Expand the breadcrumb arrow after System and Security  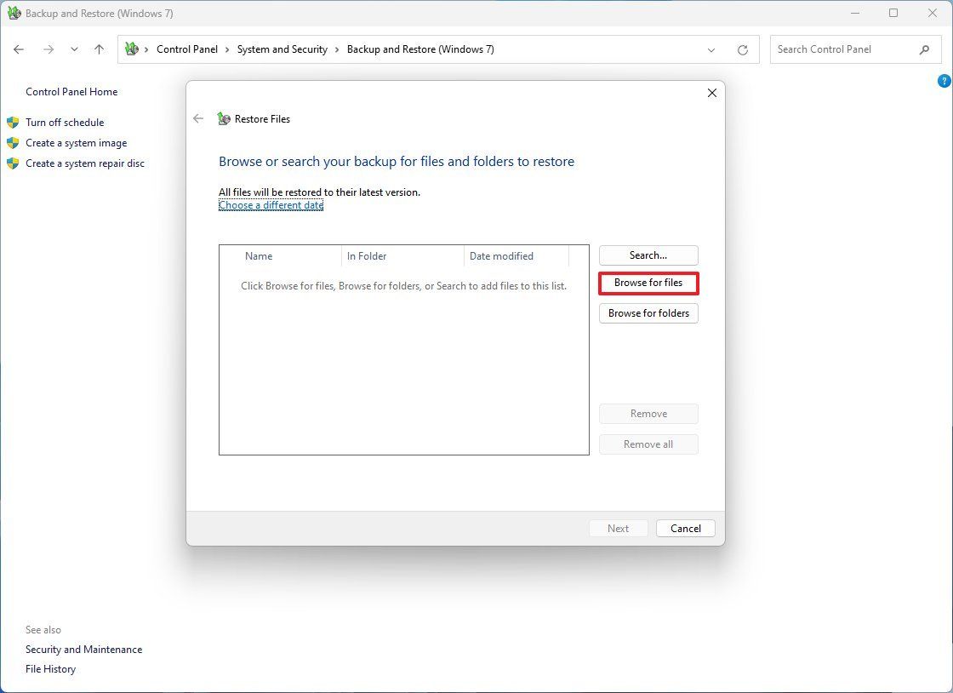coord(336,49)
